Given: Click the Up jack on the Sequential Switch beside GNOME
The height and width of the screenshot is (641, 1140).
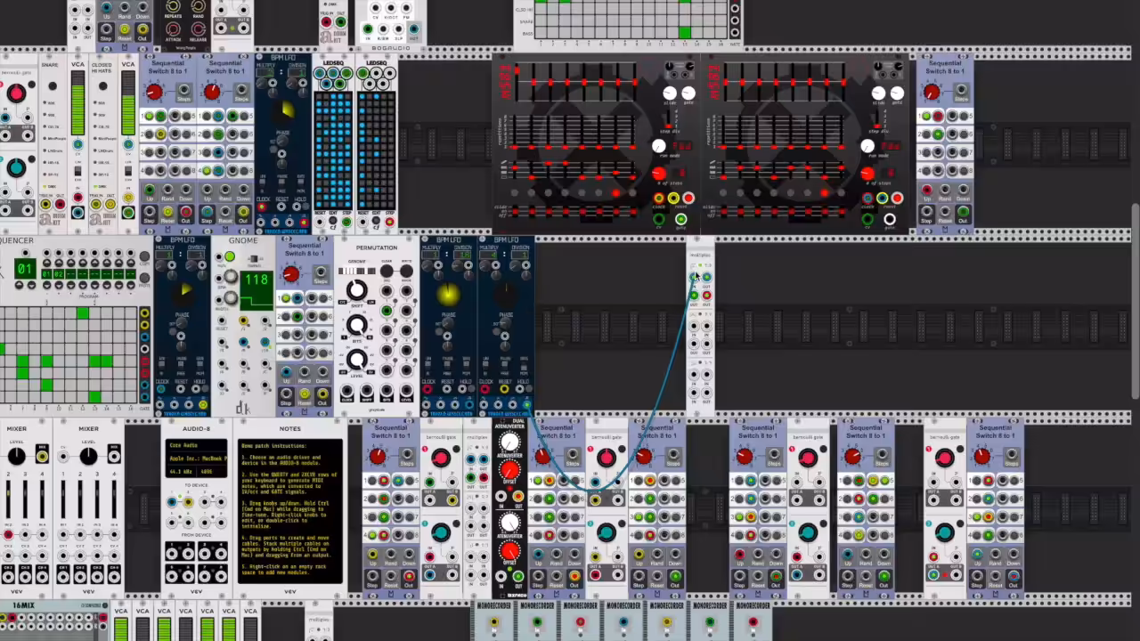Looking at the screenshot, I should click(287, 373).
